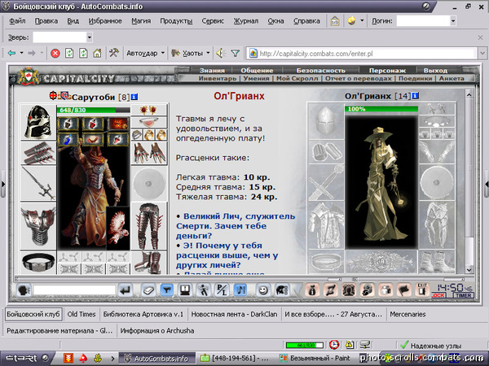
Task: Select Сарутоби's leg armor slot
Action: [x=149, y=226]
